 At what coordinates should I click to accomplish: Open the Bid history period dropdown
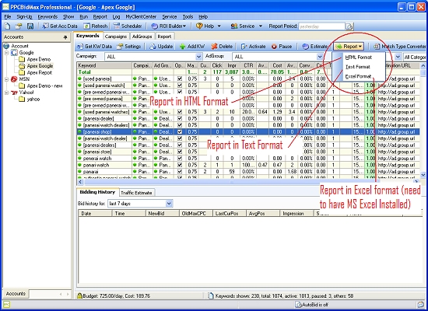click(169, 204)
